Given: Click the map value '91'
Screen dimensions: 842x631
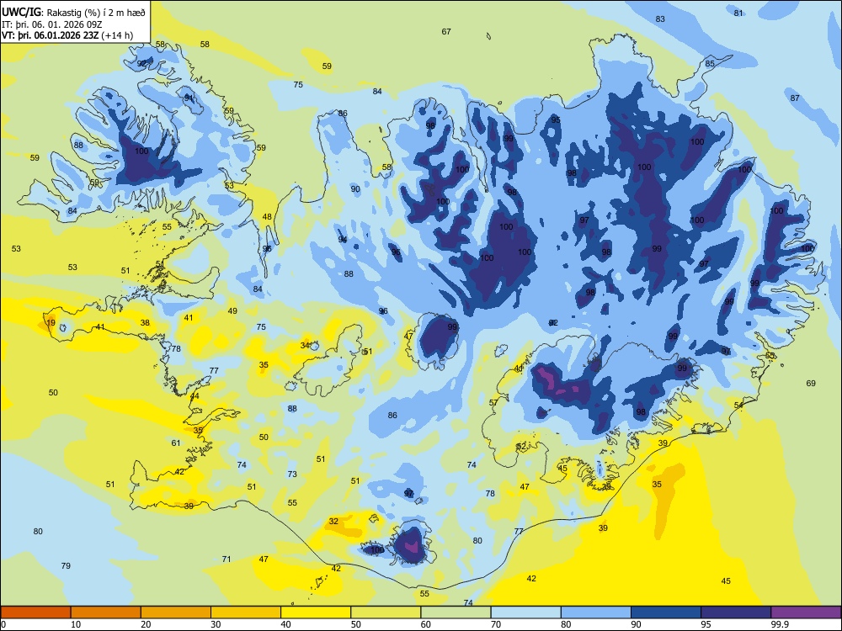Looking at the screenshot, I should (x=189, y=98).
